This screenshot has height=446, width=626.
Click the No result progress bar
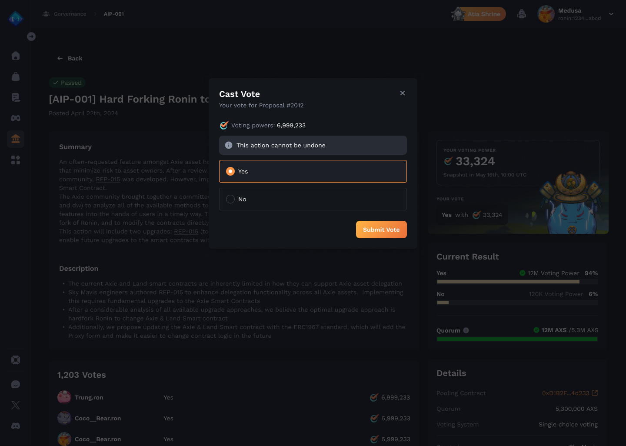click(x=517, y=303)
